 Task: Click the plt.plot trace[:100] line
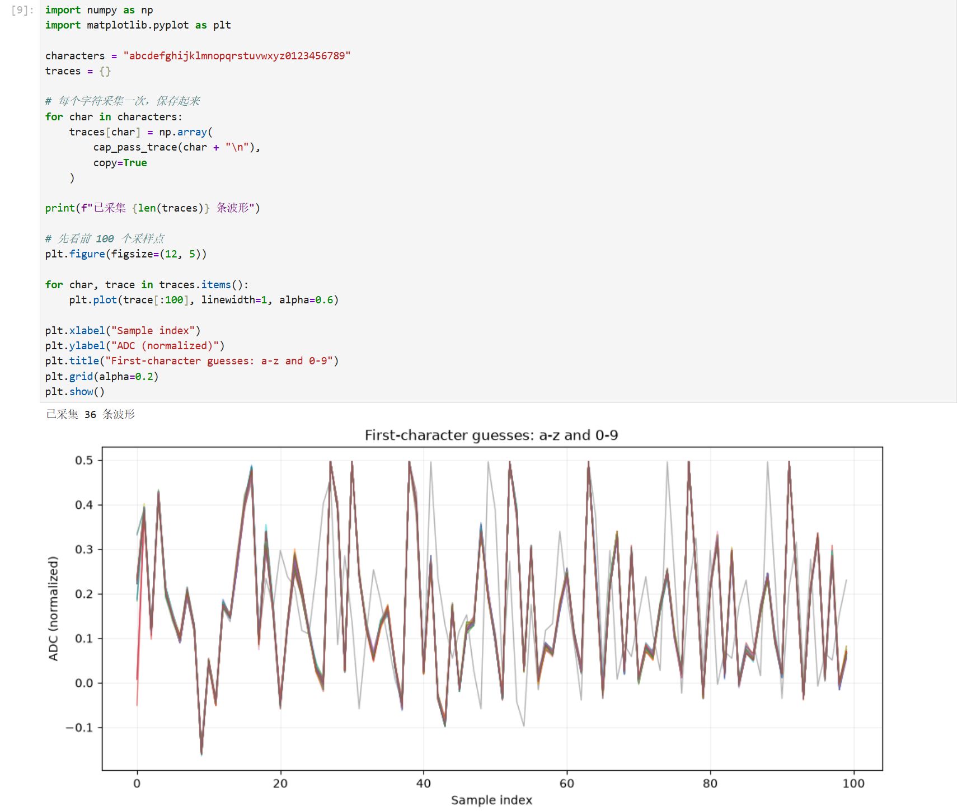tap(204, 300)
